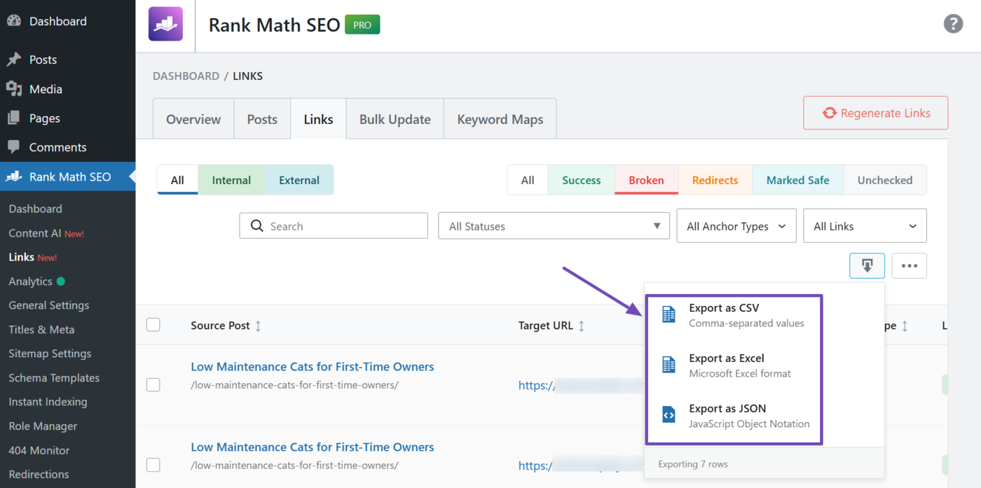This screenshot has height=488, width=981.
Task: Click inside the Search links field
Action: [x=333, y=225]
